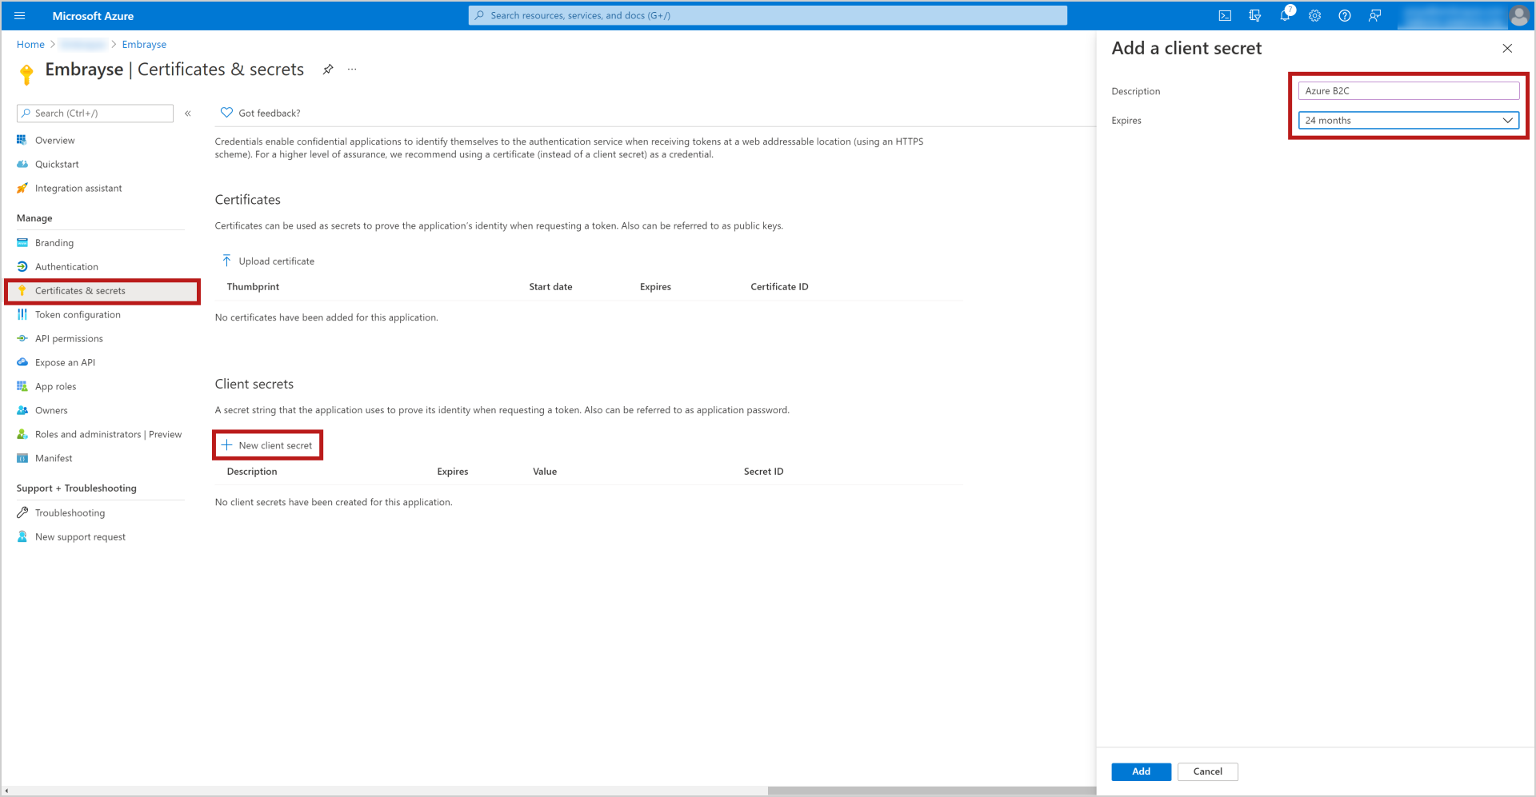Click the Thumbprint column header
Image resolution: width=1536 pixels, height=797 pixels.
pos(253,287)
